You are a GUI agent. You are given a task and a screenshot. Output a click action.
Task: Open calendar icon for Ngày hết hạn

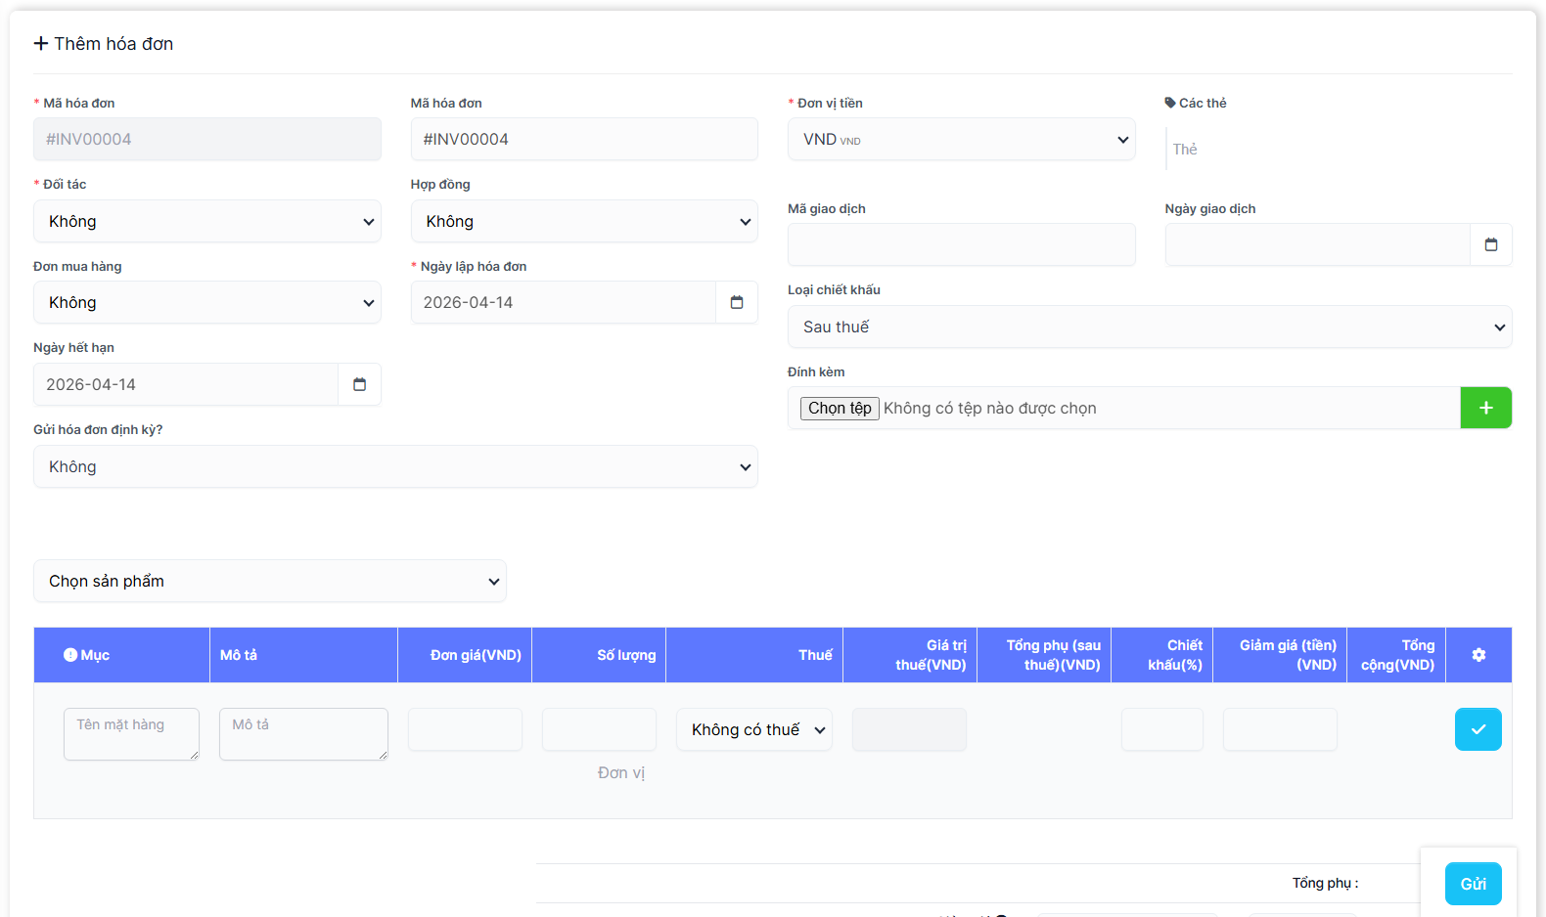pos(359,385)
